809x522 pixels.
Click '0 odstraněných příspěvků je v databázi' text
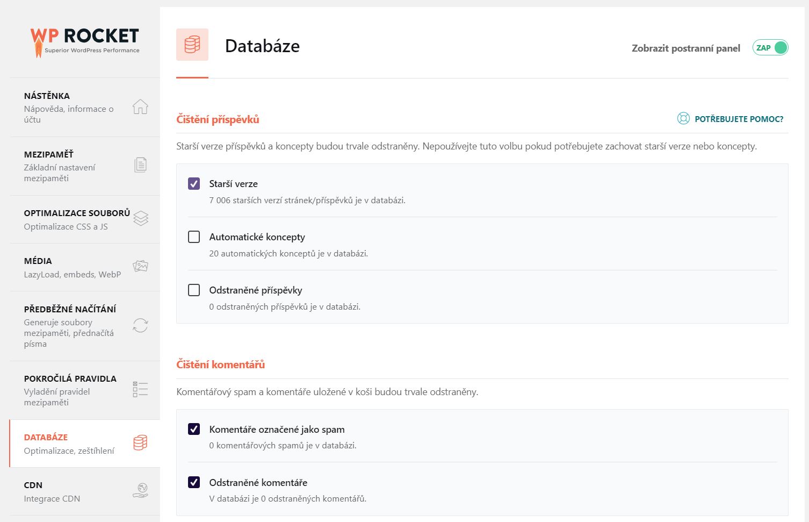pyautogui.click(x=285, y=307)
